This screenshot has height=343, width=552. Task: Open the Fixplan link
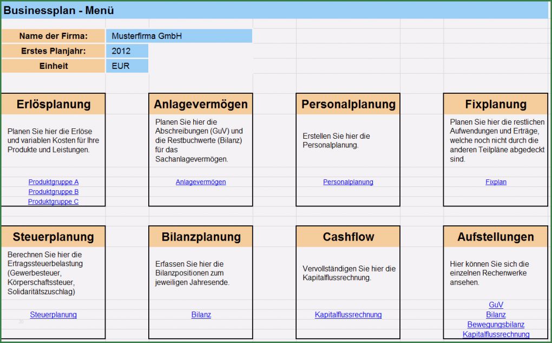click(496, 182)
